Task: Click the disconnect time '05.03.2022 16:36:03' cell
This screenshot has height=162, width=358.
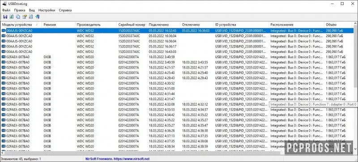Action: tap(196, 30)
